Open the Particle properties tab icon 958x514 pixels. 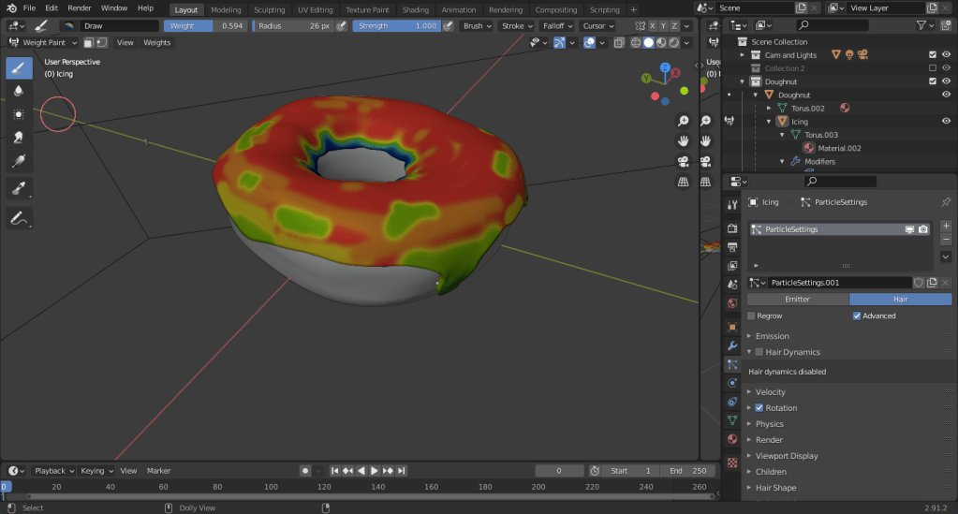732,364
